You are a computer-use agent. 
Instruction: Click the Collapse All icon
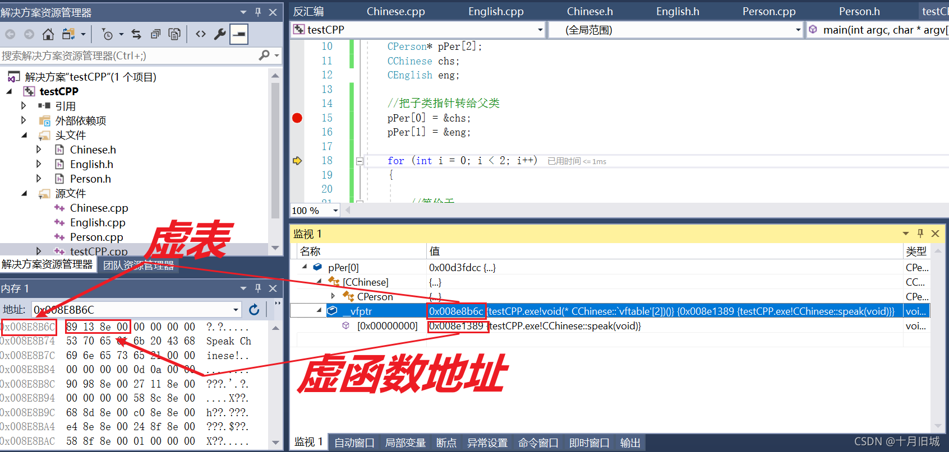click(x=155, y=35)
